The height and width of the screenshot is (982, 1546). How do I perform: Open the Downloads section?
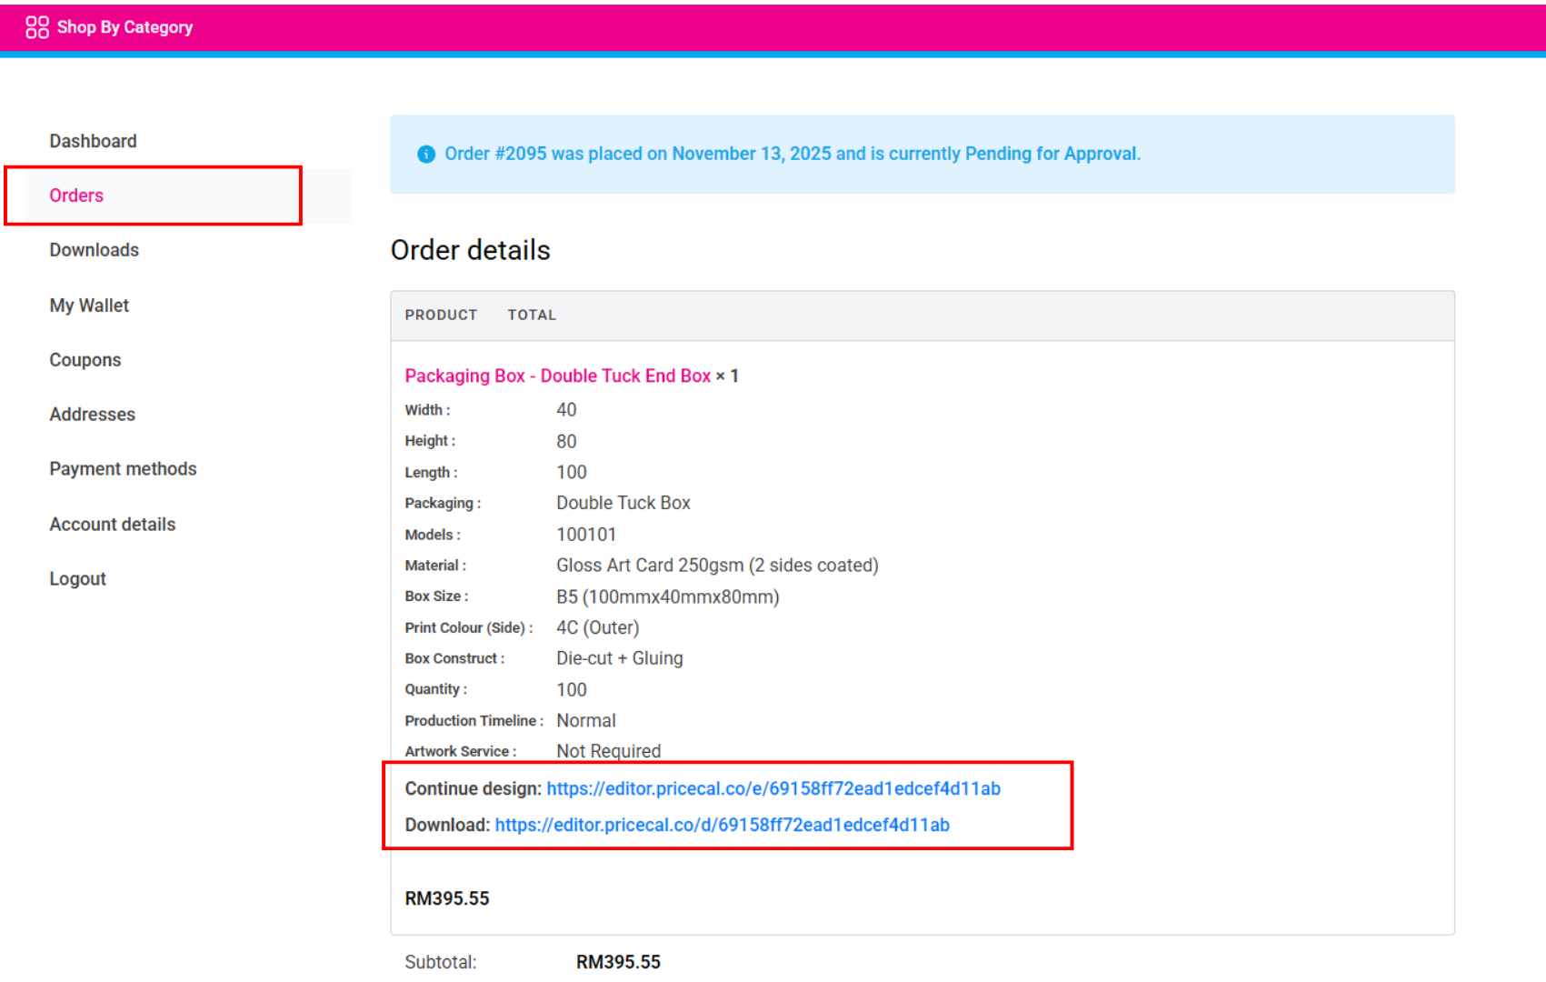tap(94, 250)
